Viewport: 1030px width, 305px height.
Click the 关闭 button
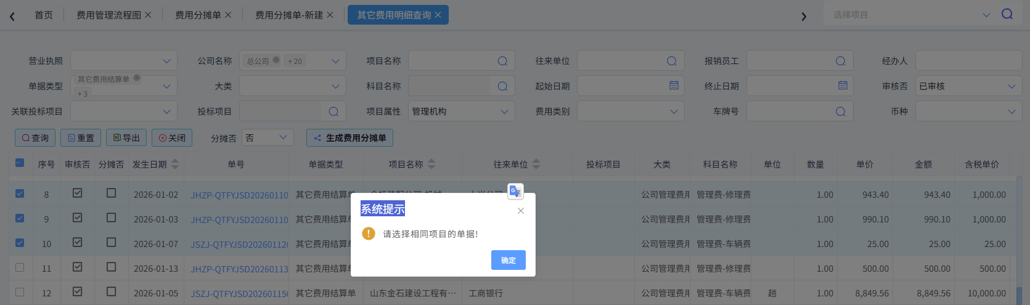click(x=172, y=138)
